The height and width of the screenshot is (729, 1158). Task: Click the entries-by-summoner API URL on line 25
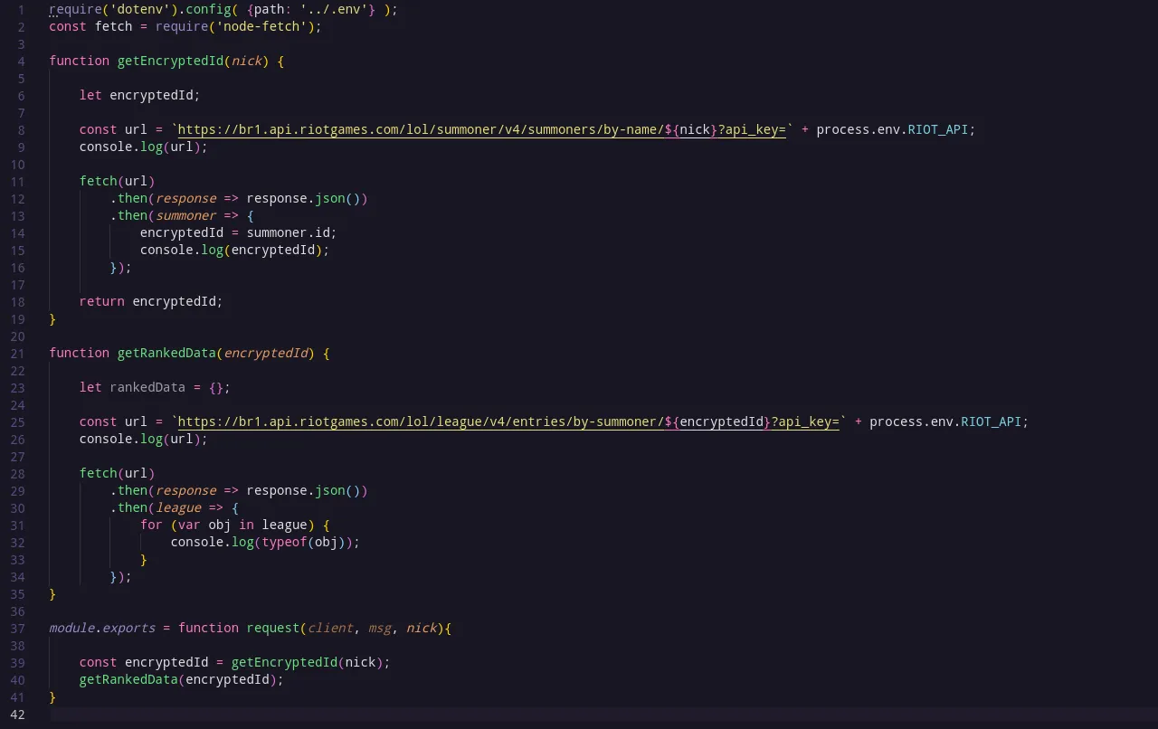click(x=507, y=421)
